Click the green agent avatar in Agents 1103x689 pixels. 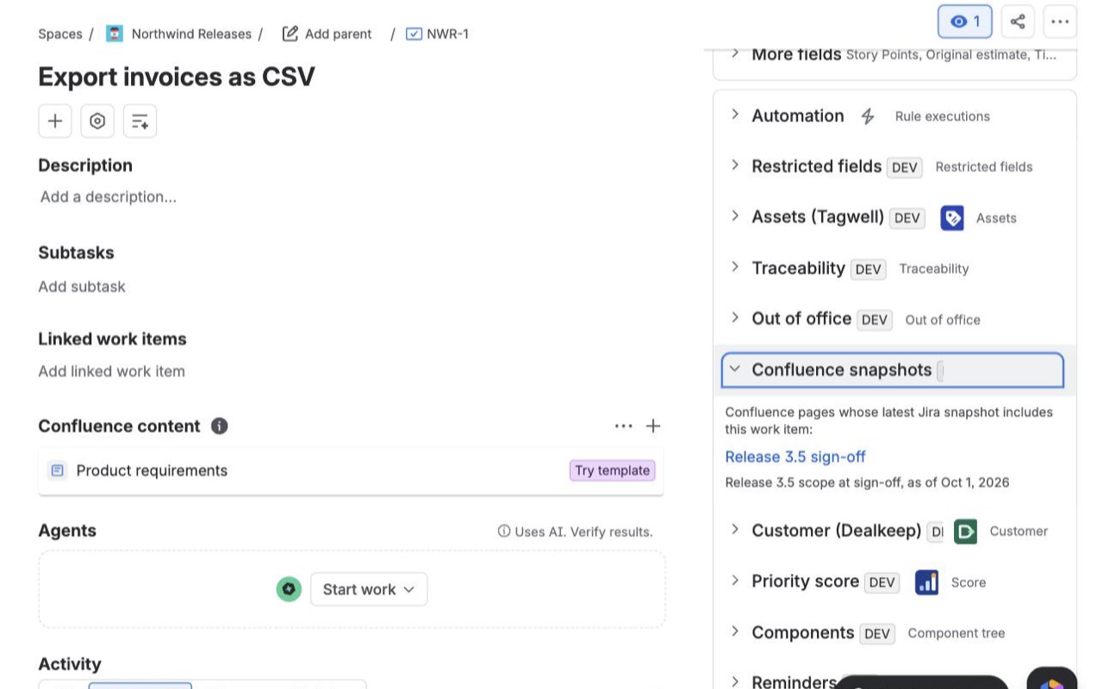pyautogui.click(x=289, y=589)
